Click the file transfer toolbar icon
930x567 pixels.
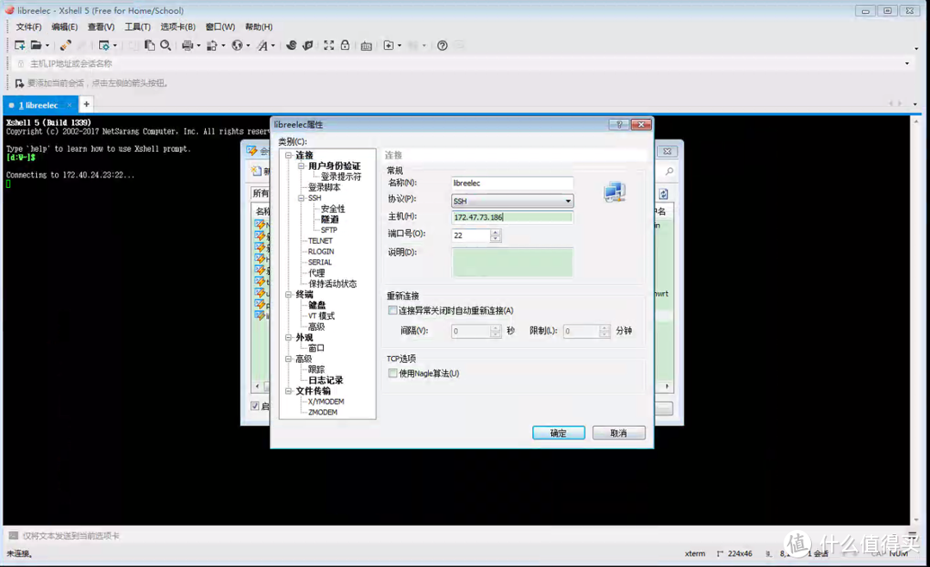[212, 45]
